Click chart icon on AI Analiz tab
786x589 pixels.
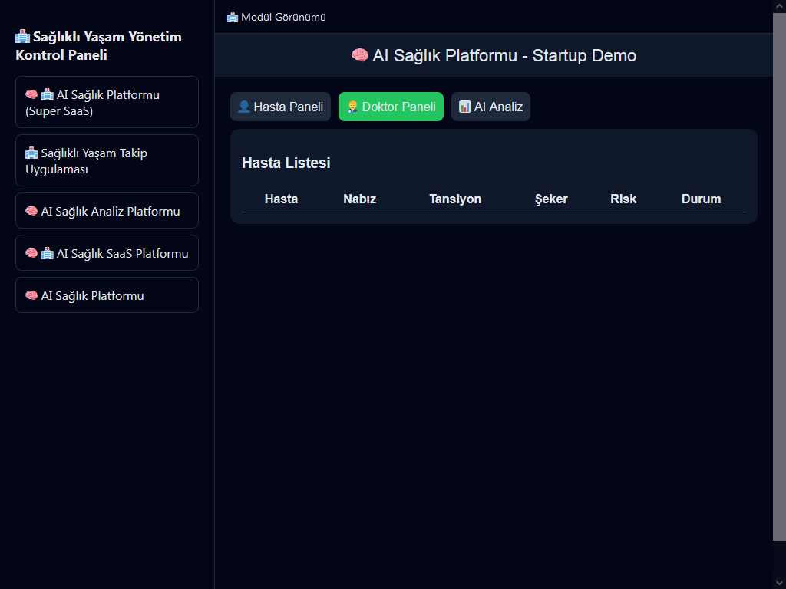[464, 107]
